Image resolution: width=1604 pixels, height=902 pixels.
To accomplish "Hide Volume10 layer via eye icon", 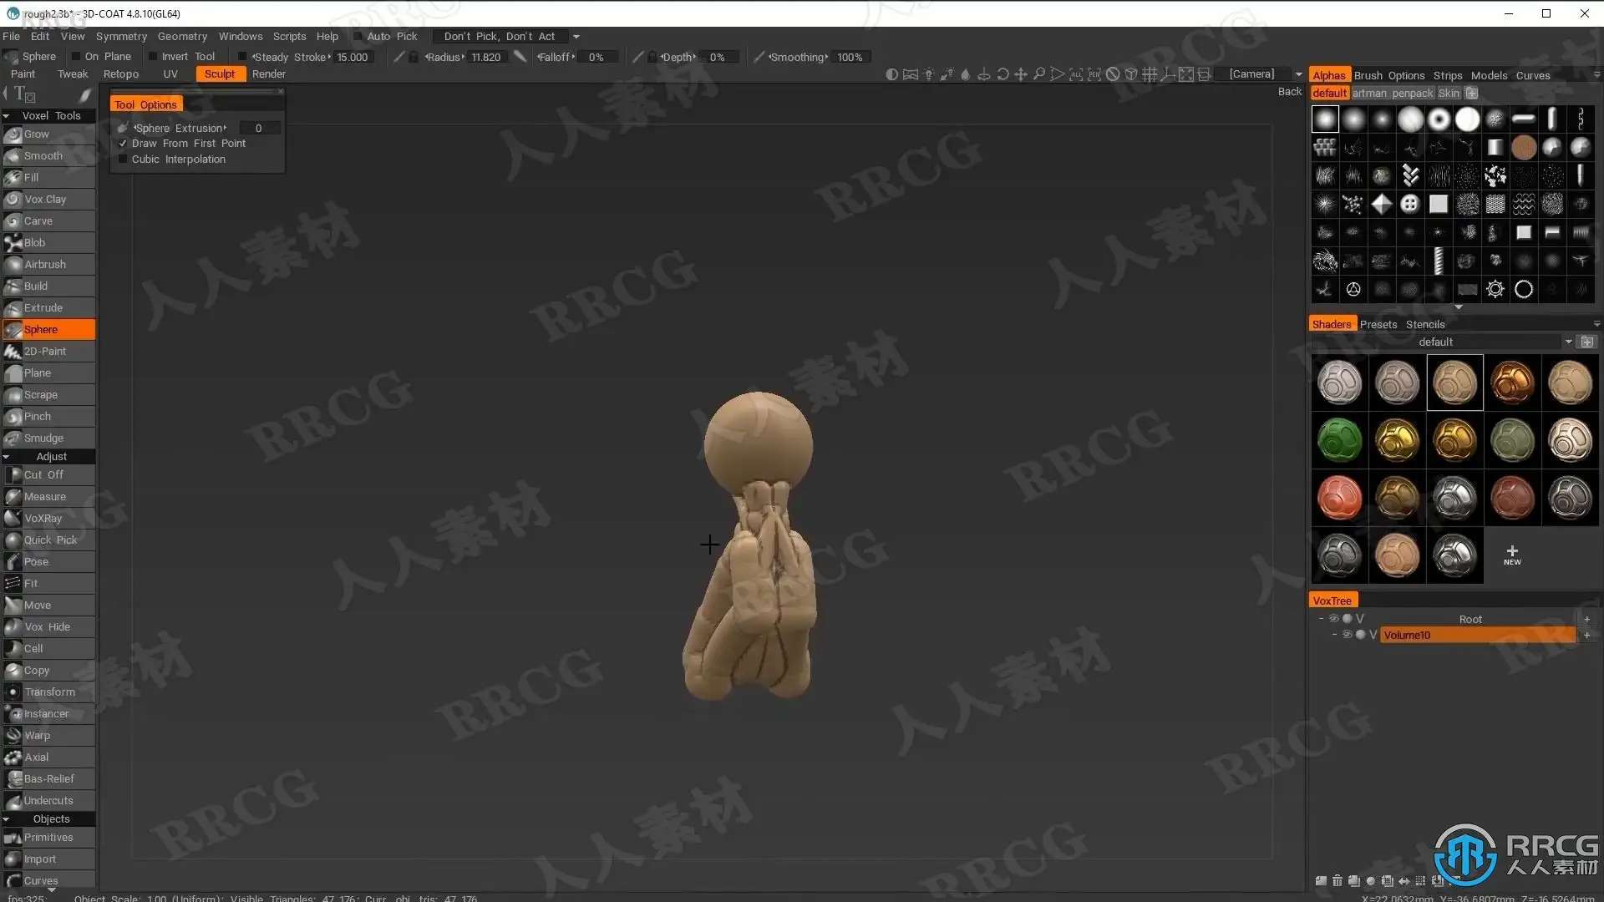I will pos(1347,635).
